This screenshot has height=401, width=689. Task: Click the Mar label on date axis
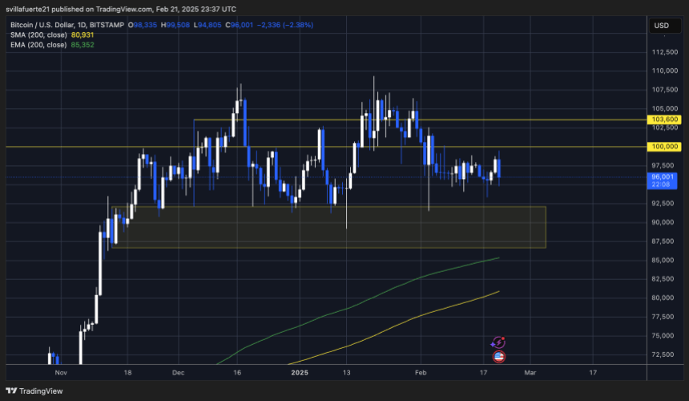point(530,373)
